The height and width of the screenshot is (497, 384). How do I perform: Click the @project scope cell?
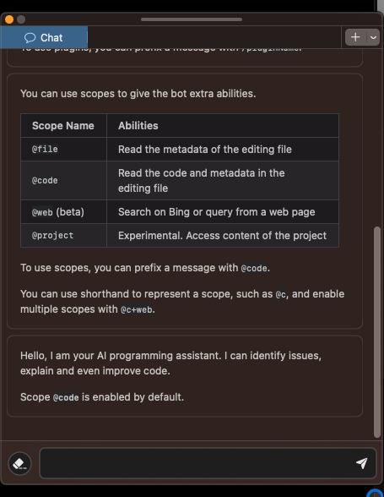pos(63,236)
